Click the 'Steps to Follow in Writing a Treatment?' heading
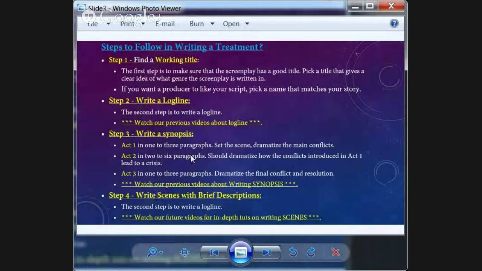Screen dimensions: 482x271 point(182,47)
